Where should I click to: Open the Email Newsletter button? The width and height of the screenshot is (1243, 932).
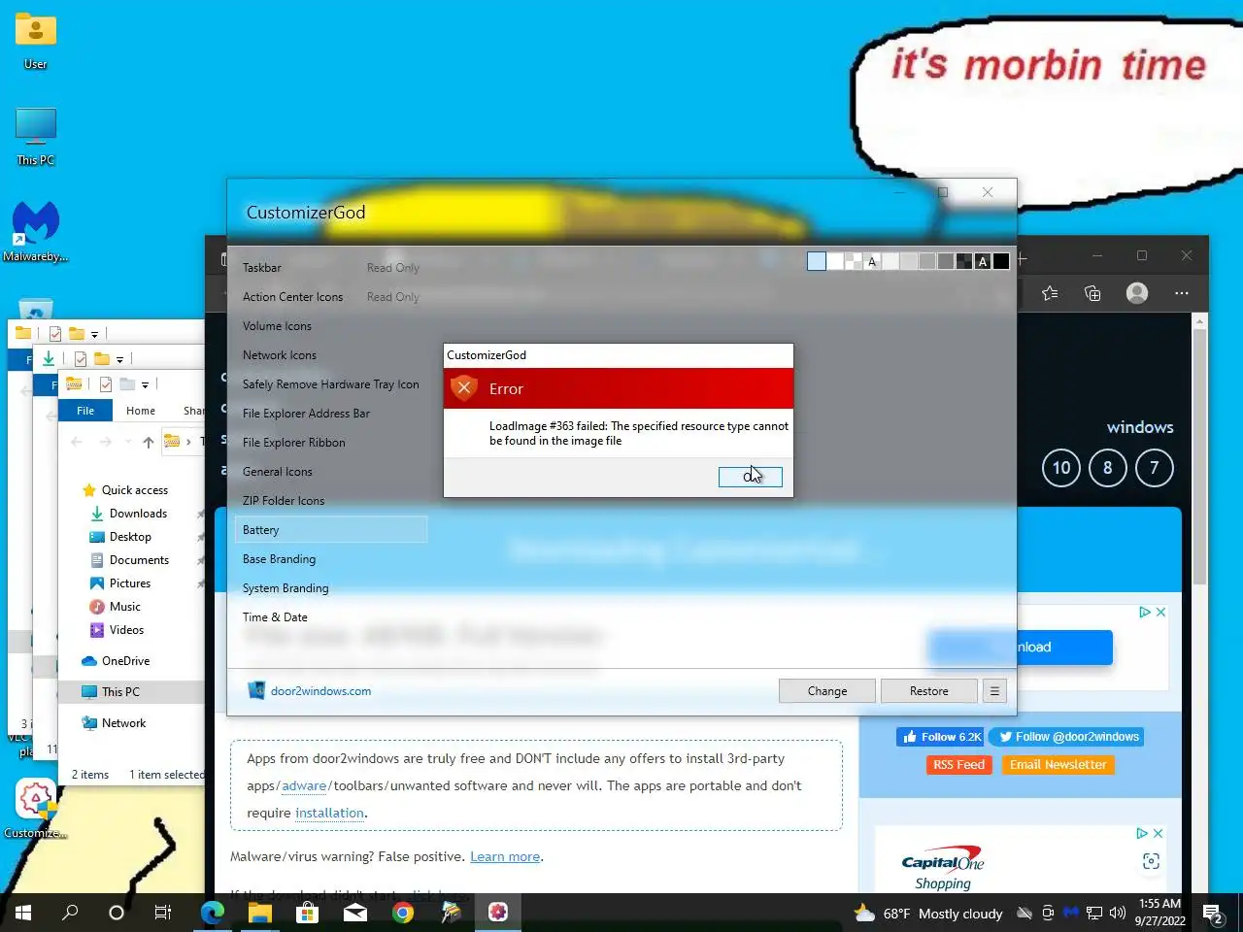pyautogui.click(x=1058, y=765)
